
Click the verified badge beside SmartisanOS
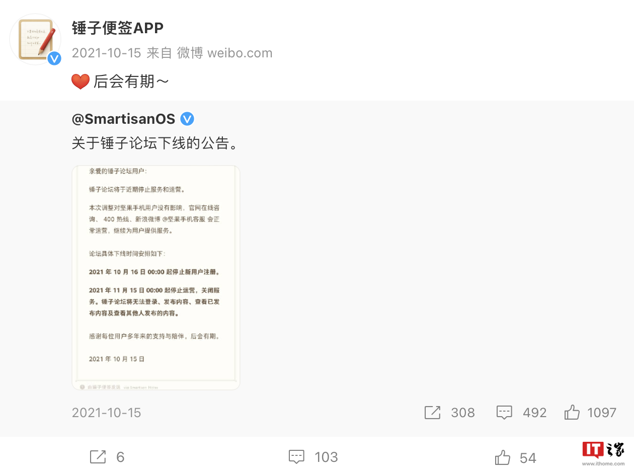coord(187,119)
